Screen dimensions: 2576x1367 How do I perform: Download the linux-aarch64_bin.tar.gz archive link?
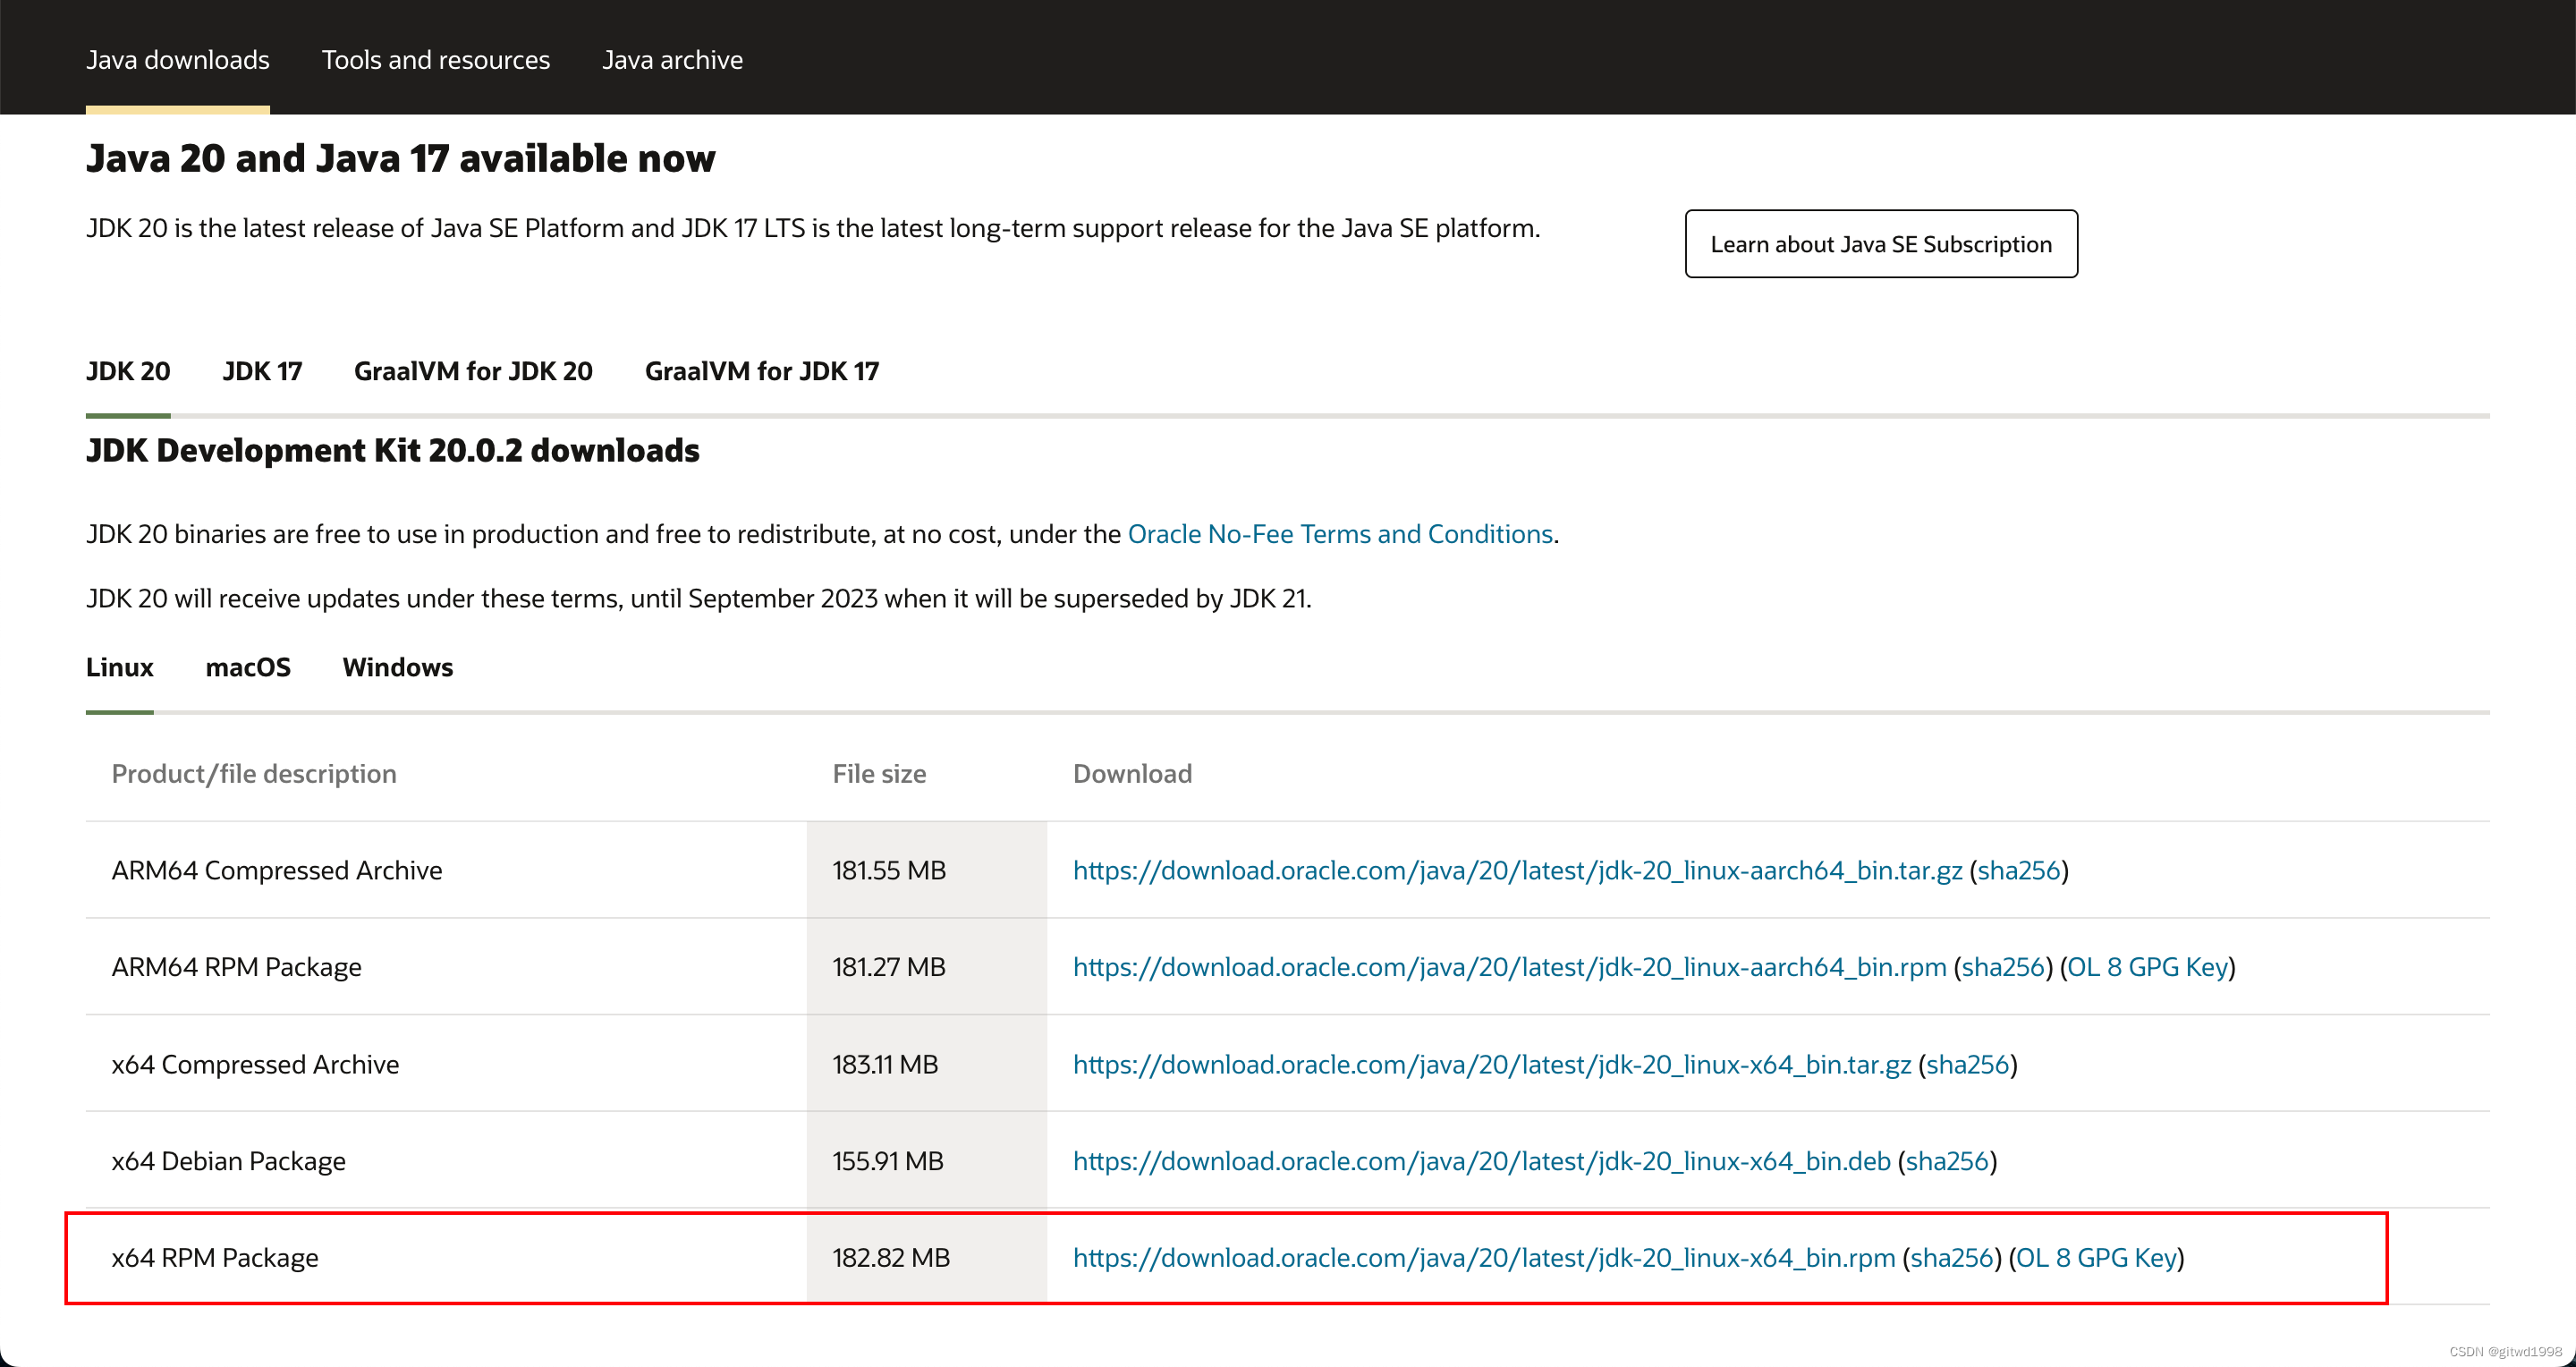[x=1517, y=870]
